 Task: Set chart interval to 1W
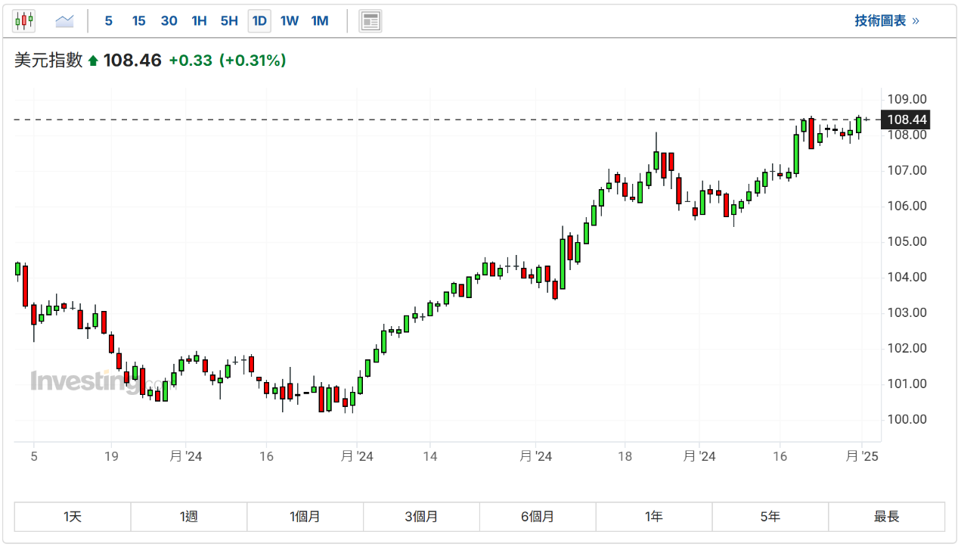tap(290, 21)
